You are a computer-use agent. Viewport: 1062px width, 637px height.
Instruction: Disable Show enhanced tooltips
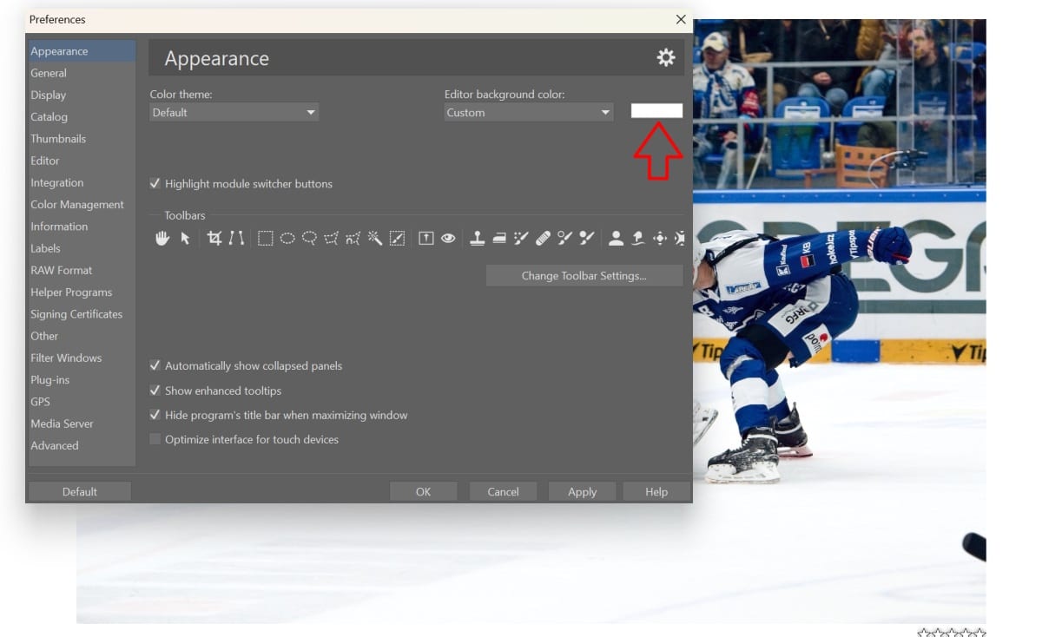(x=155, y=391)
